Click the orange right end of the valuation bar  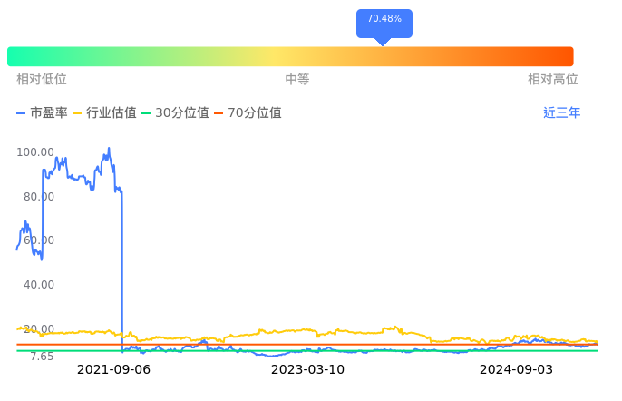click(x=562, y=56)
